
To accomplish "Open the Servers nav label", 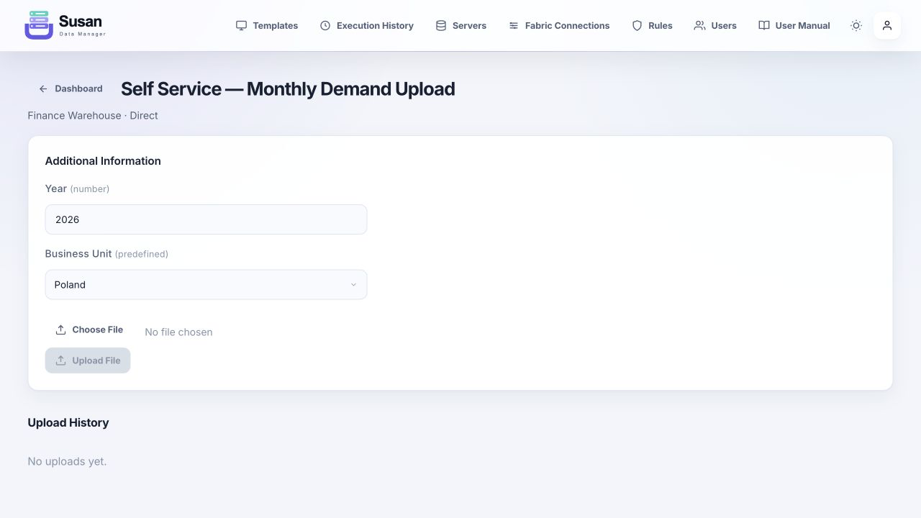I will (469, 25).
